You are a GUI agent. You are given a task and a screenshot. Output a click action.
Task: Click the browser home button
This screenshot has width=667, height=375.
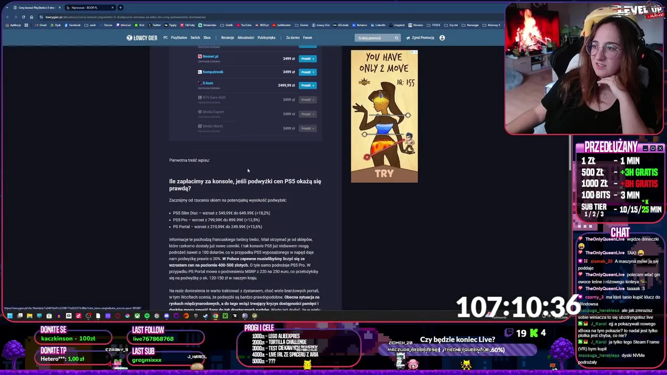tap(31, 17)
